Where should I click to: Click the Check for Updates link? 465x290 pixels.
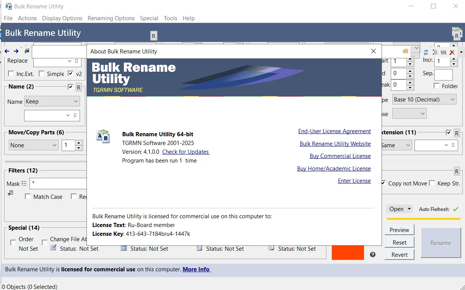[x=186, y=151]
